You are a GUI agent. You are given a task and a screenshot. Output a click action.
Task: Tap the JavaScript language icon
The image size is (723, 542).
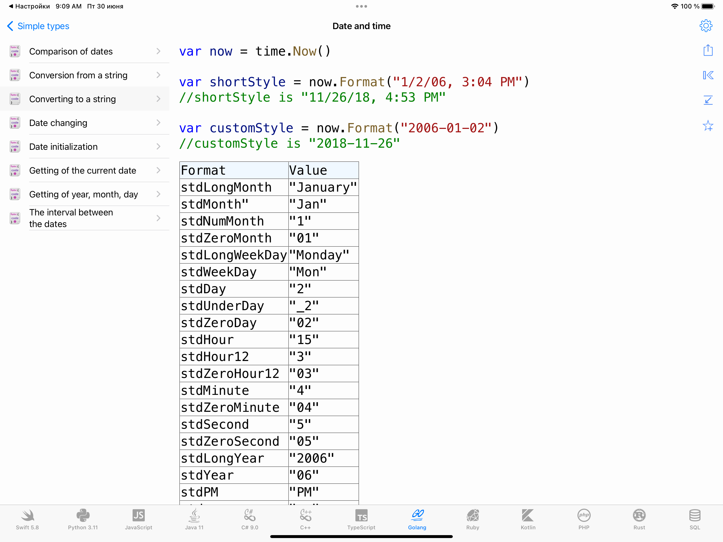138,520
